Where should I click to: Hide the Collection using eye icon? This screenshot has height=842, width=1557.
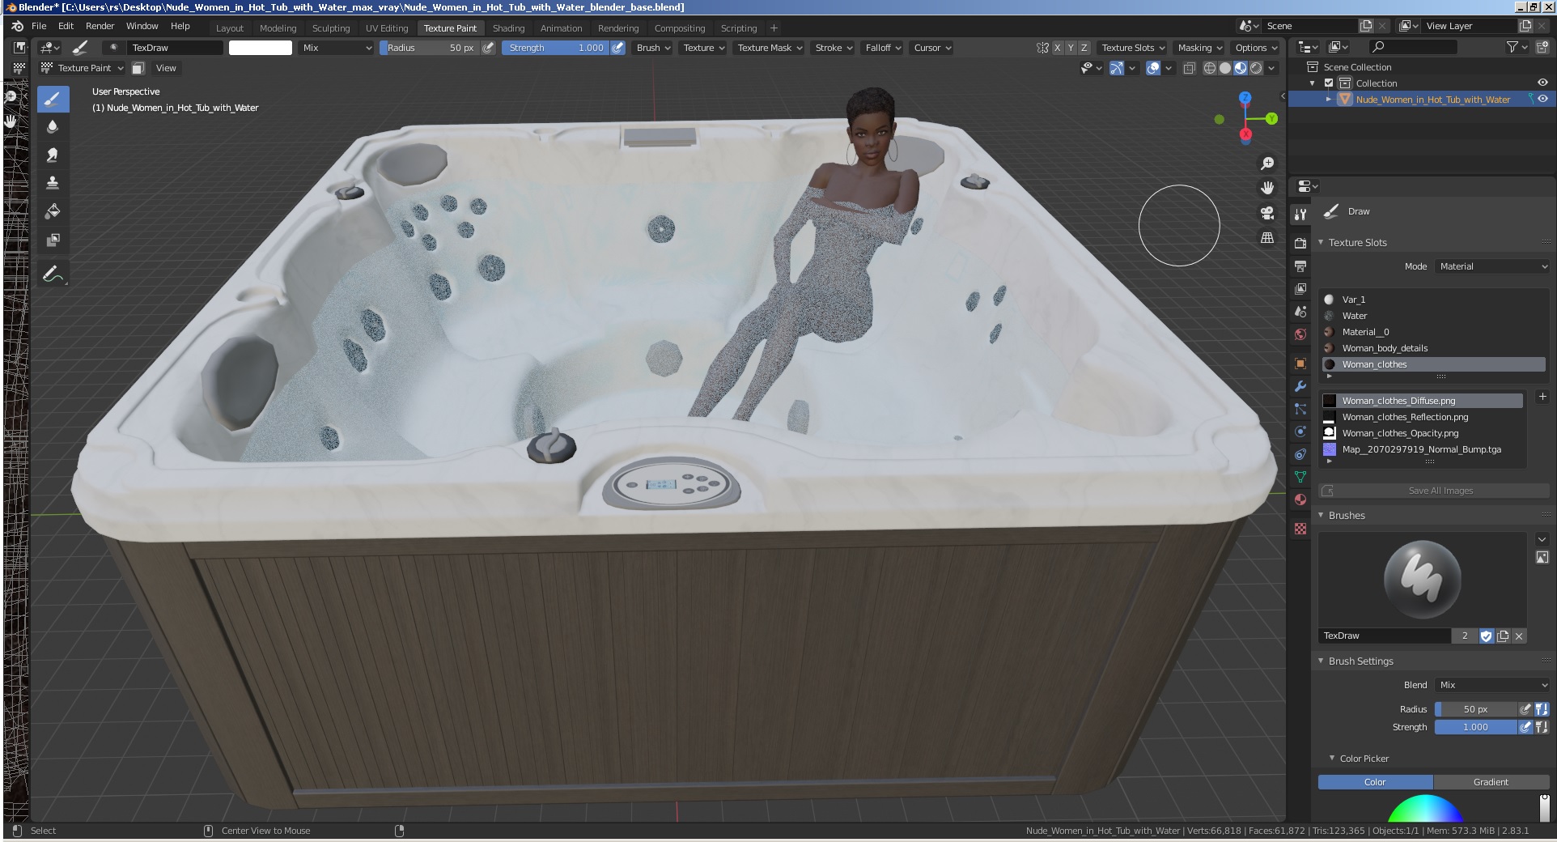[1542, 83]
